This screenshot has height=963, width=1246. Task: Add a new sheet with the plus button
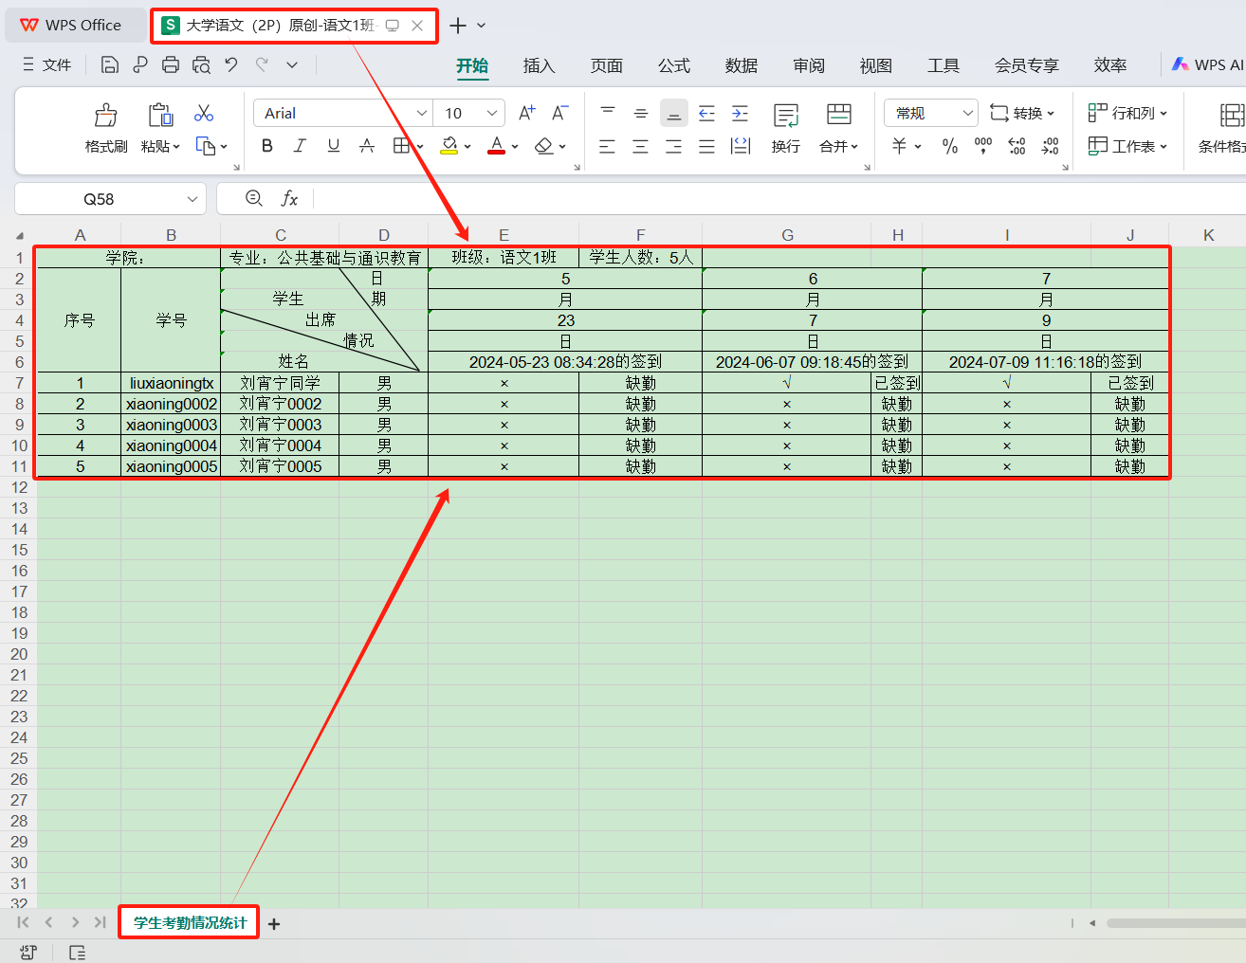click(x=274, y=923)
